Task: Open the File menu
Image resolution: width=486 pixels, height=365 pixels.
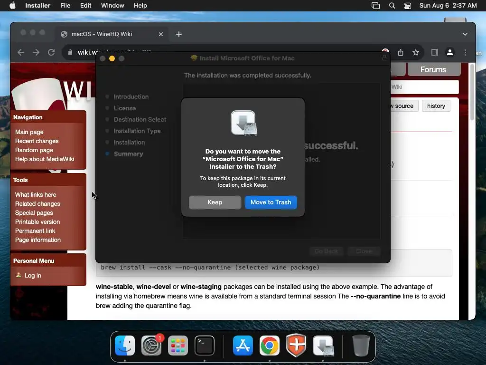Action: coord(65,6)
